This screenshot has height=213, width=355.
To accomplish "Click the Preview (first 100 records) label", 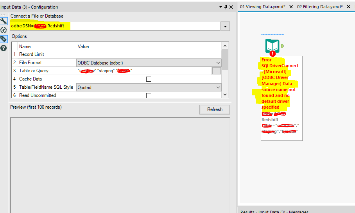I will point(36,107).
